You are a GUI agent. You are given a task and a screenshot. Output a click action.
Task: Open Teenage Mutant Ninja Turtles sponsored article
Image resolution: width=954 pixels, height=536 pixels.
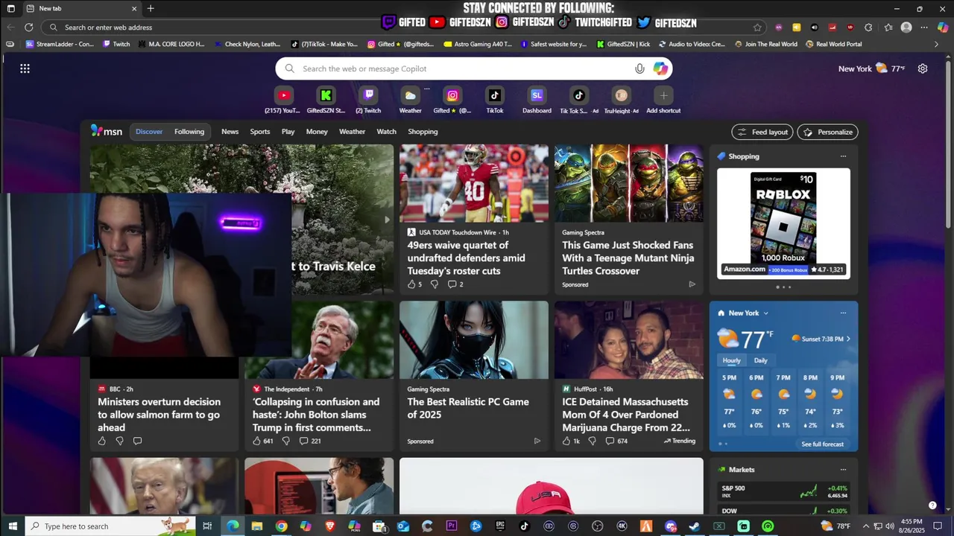point(628,258)
